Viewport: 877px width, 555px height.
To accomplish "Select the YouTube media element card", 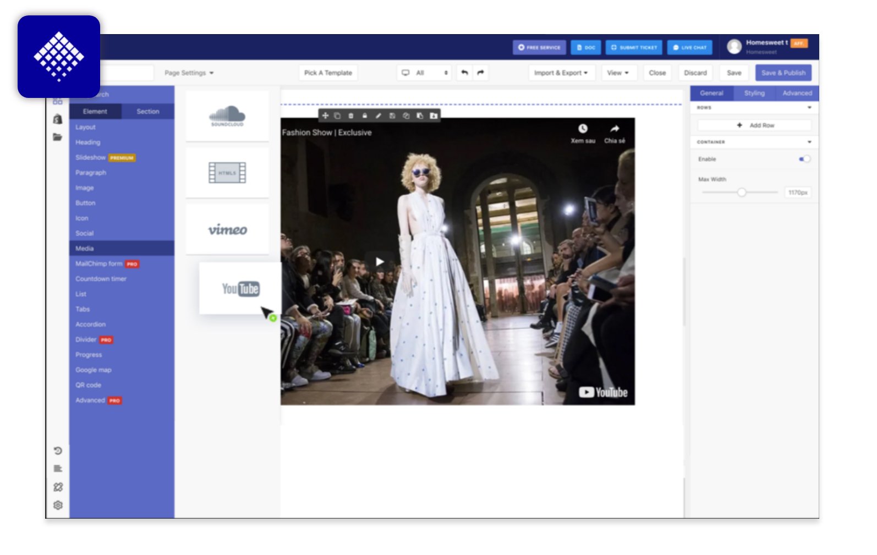I will coord(240,288).
